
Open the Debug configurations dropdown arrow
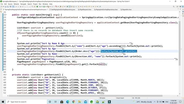click(42, 7)
